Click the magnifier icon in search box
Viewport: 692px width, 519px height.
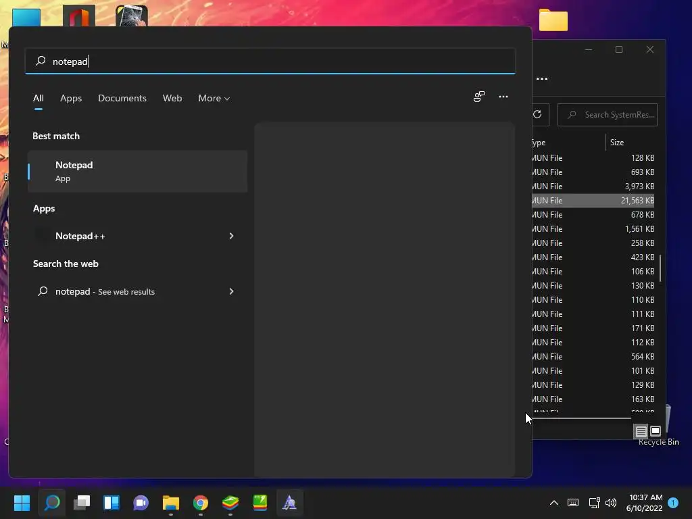click(41, 61)
